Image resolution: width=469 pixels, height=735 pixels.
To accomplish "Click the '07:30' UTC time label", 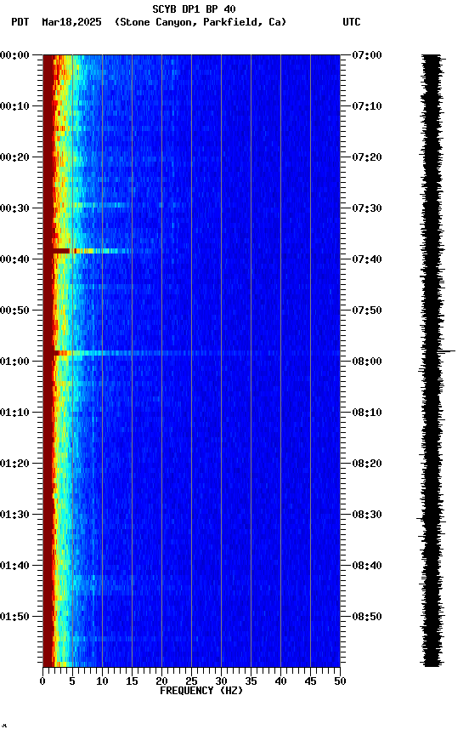I will 367,208.
